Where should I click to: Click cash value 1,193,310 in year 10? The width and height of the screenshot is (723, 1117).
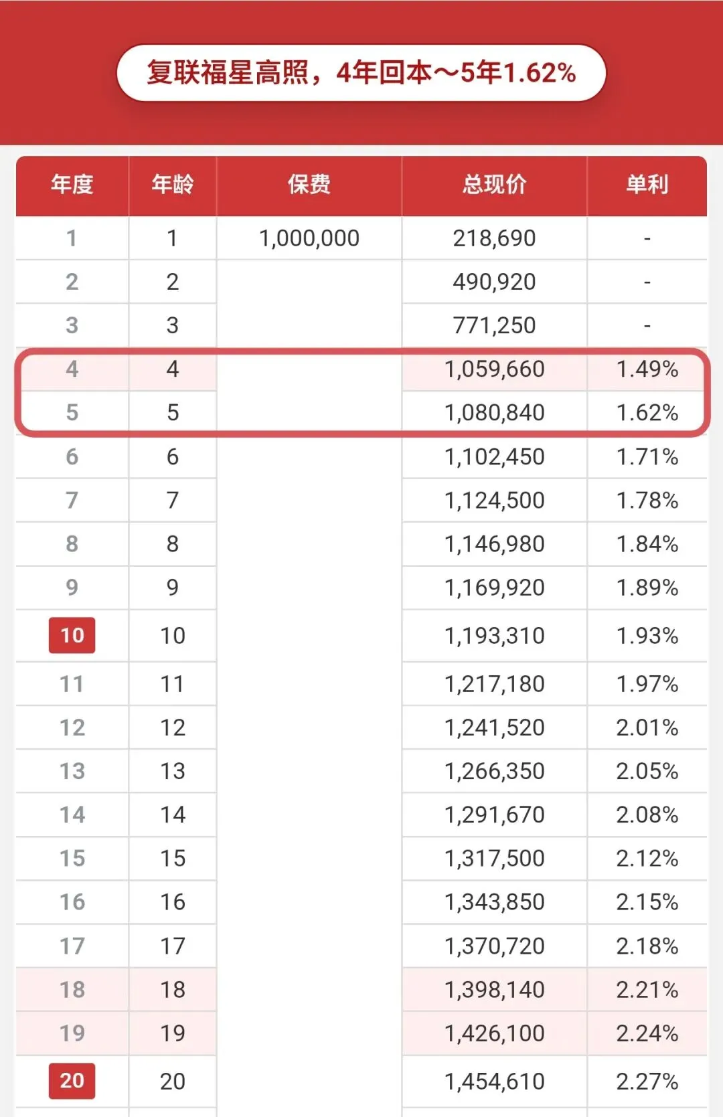coord(495,636)
